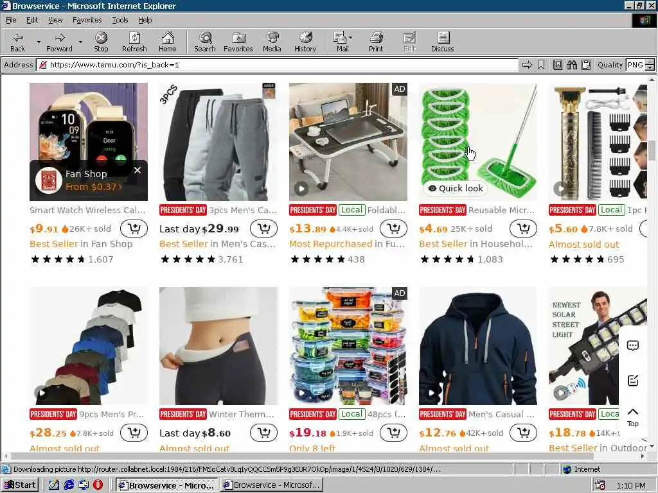Add Reusable Microfiber mop to cart
The height and width of the screenshot is (493, 658).
pos(523,229)
